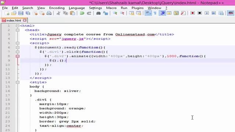Click the 1000 duration value on line 8
Viewport: 235px width, 132px height.
[171, 56]
